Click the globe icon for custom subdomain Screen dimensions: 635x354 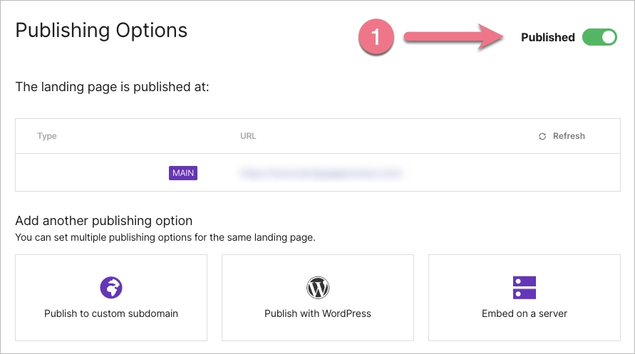pyautogui.click(x=111, y=288)
